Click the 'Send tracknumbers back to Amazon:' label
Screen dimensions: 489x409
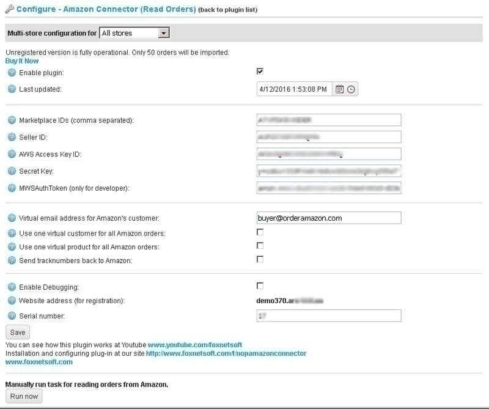76,260
